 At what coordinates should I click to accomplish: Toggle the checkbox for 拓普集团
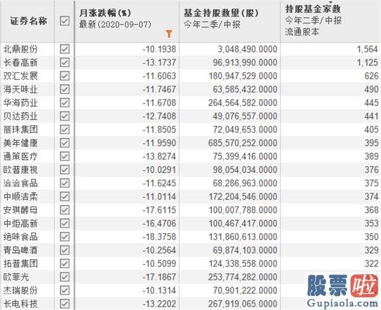pos(65,264)
